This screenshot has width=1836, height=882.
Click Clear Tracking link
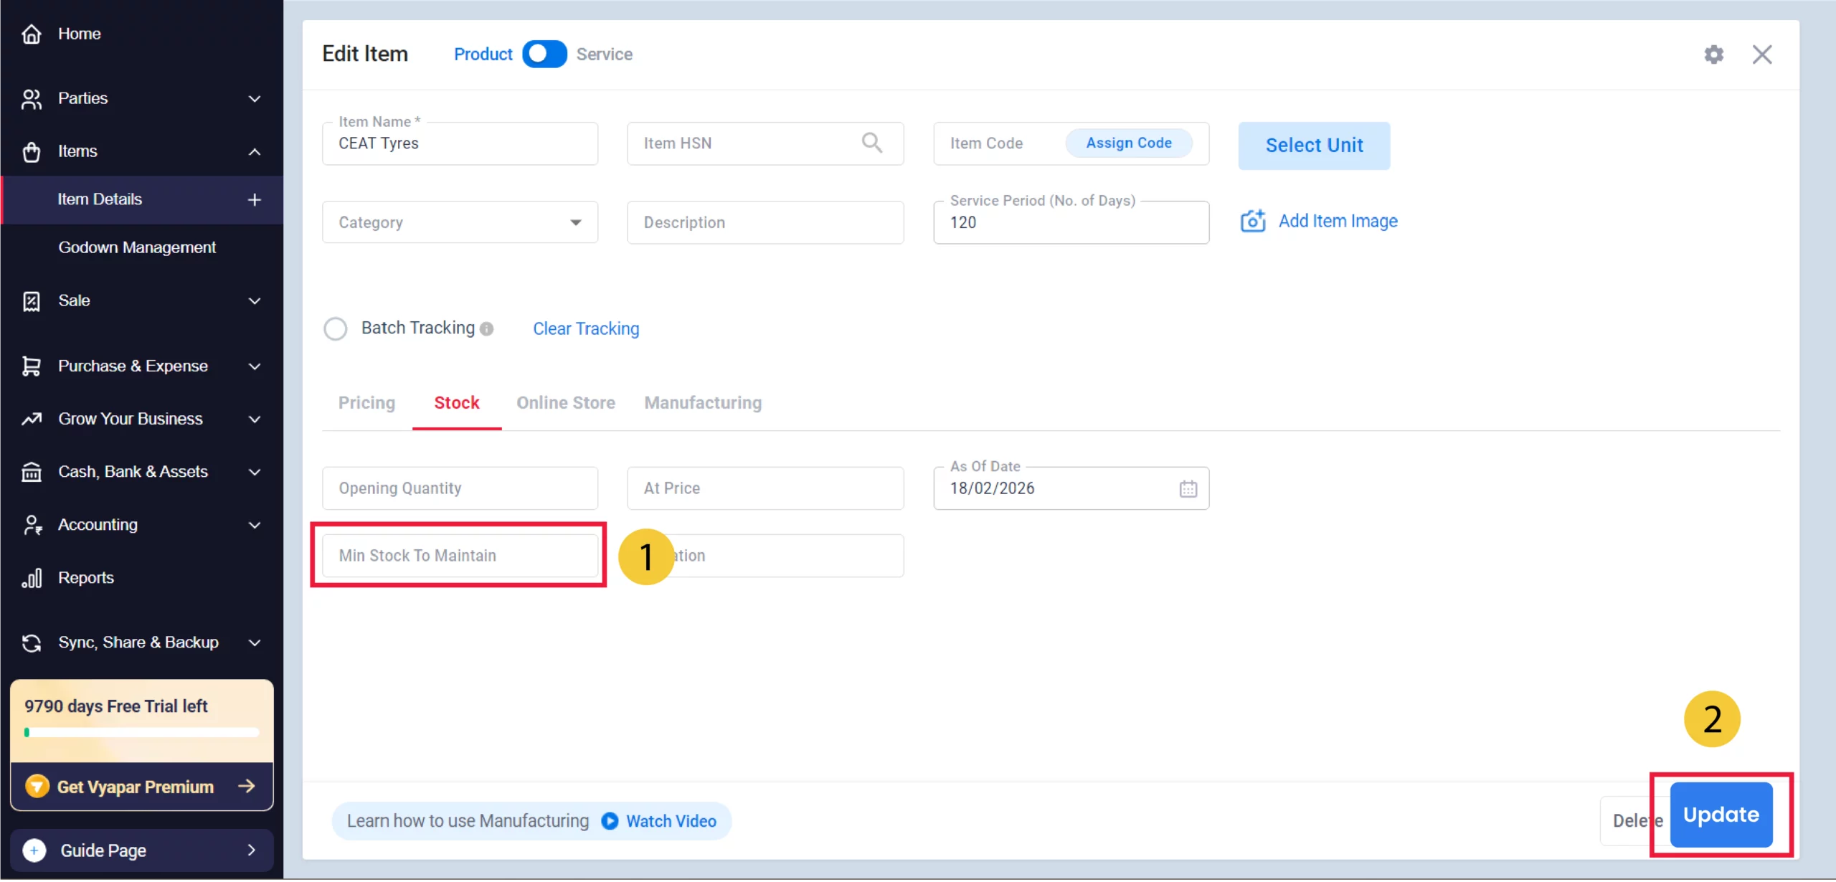[x=585, y=328]
